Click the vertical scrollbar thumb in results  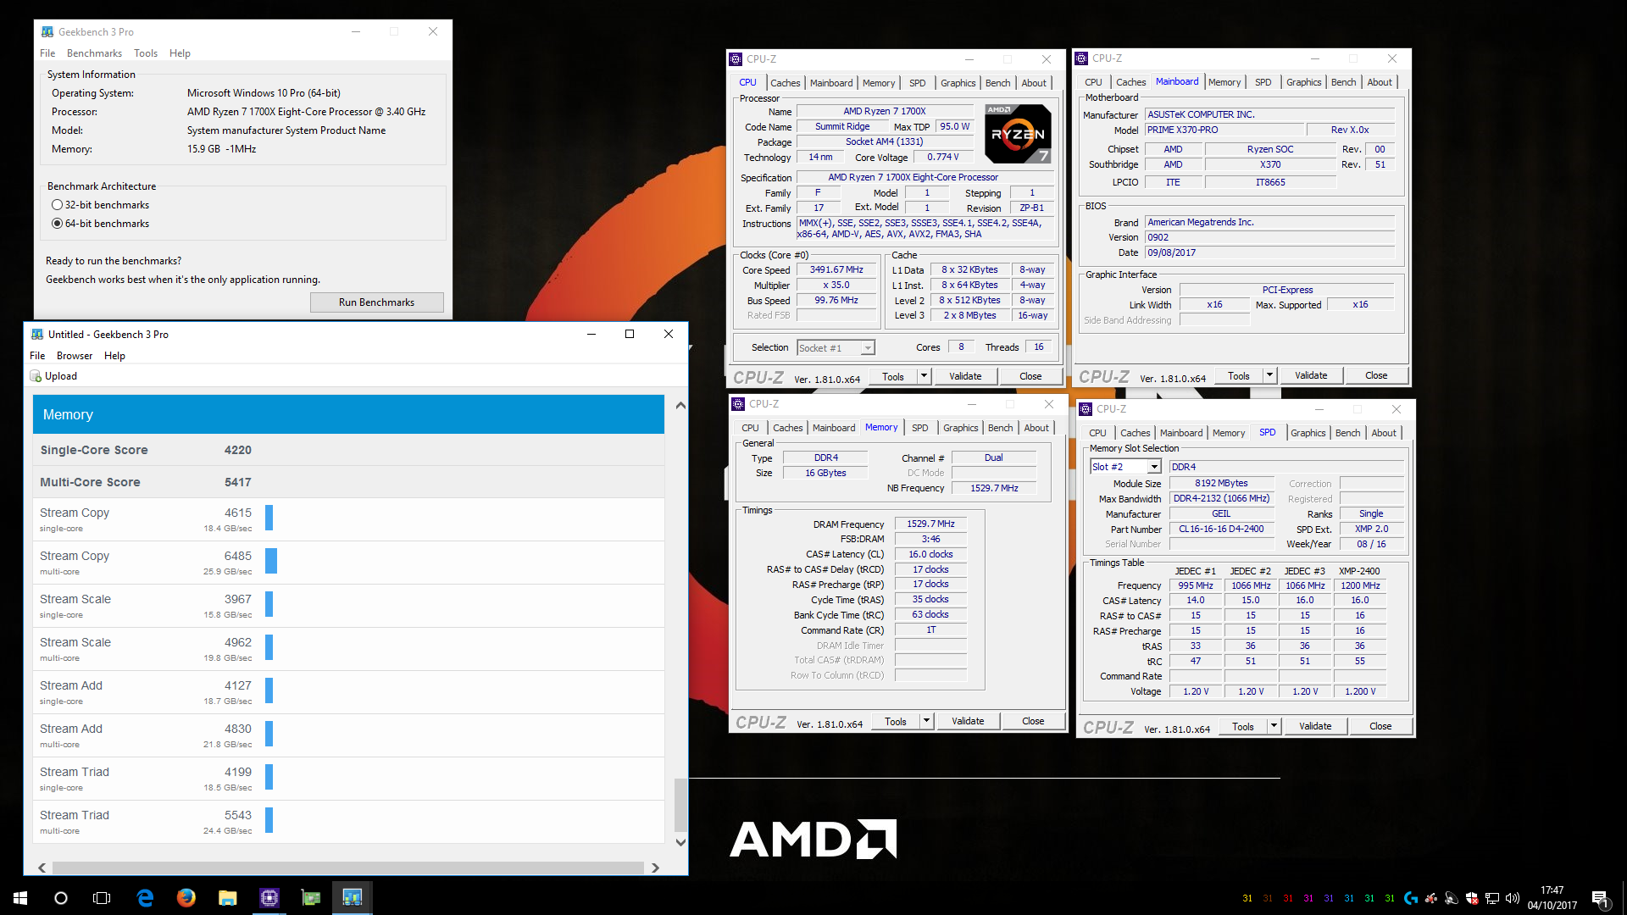tap(680, 805)
